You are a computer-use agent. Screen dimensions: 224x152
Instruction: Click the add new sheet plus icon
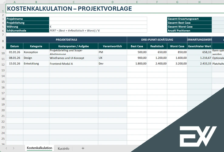tap(83, 148)
